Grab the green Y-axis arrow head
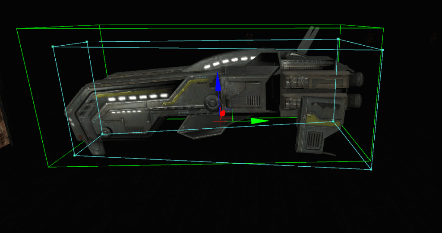The height and width of the screenshot is (233, 442). (x=260, y=121)
